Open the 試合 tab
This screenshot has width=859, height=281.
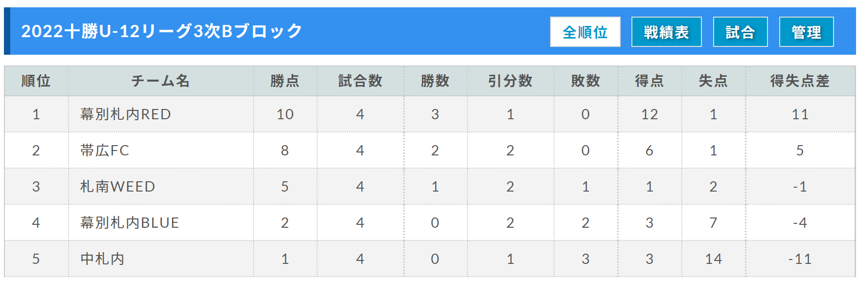pyautogui.click(x=740, y=32)
